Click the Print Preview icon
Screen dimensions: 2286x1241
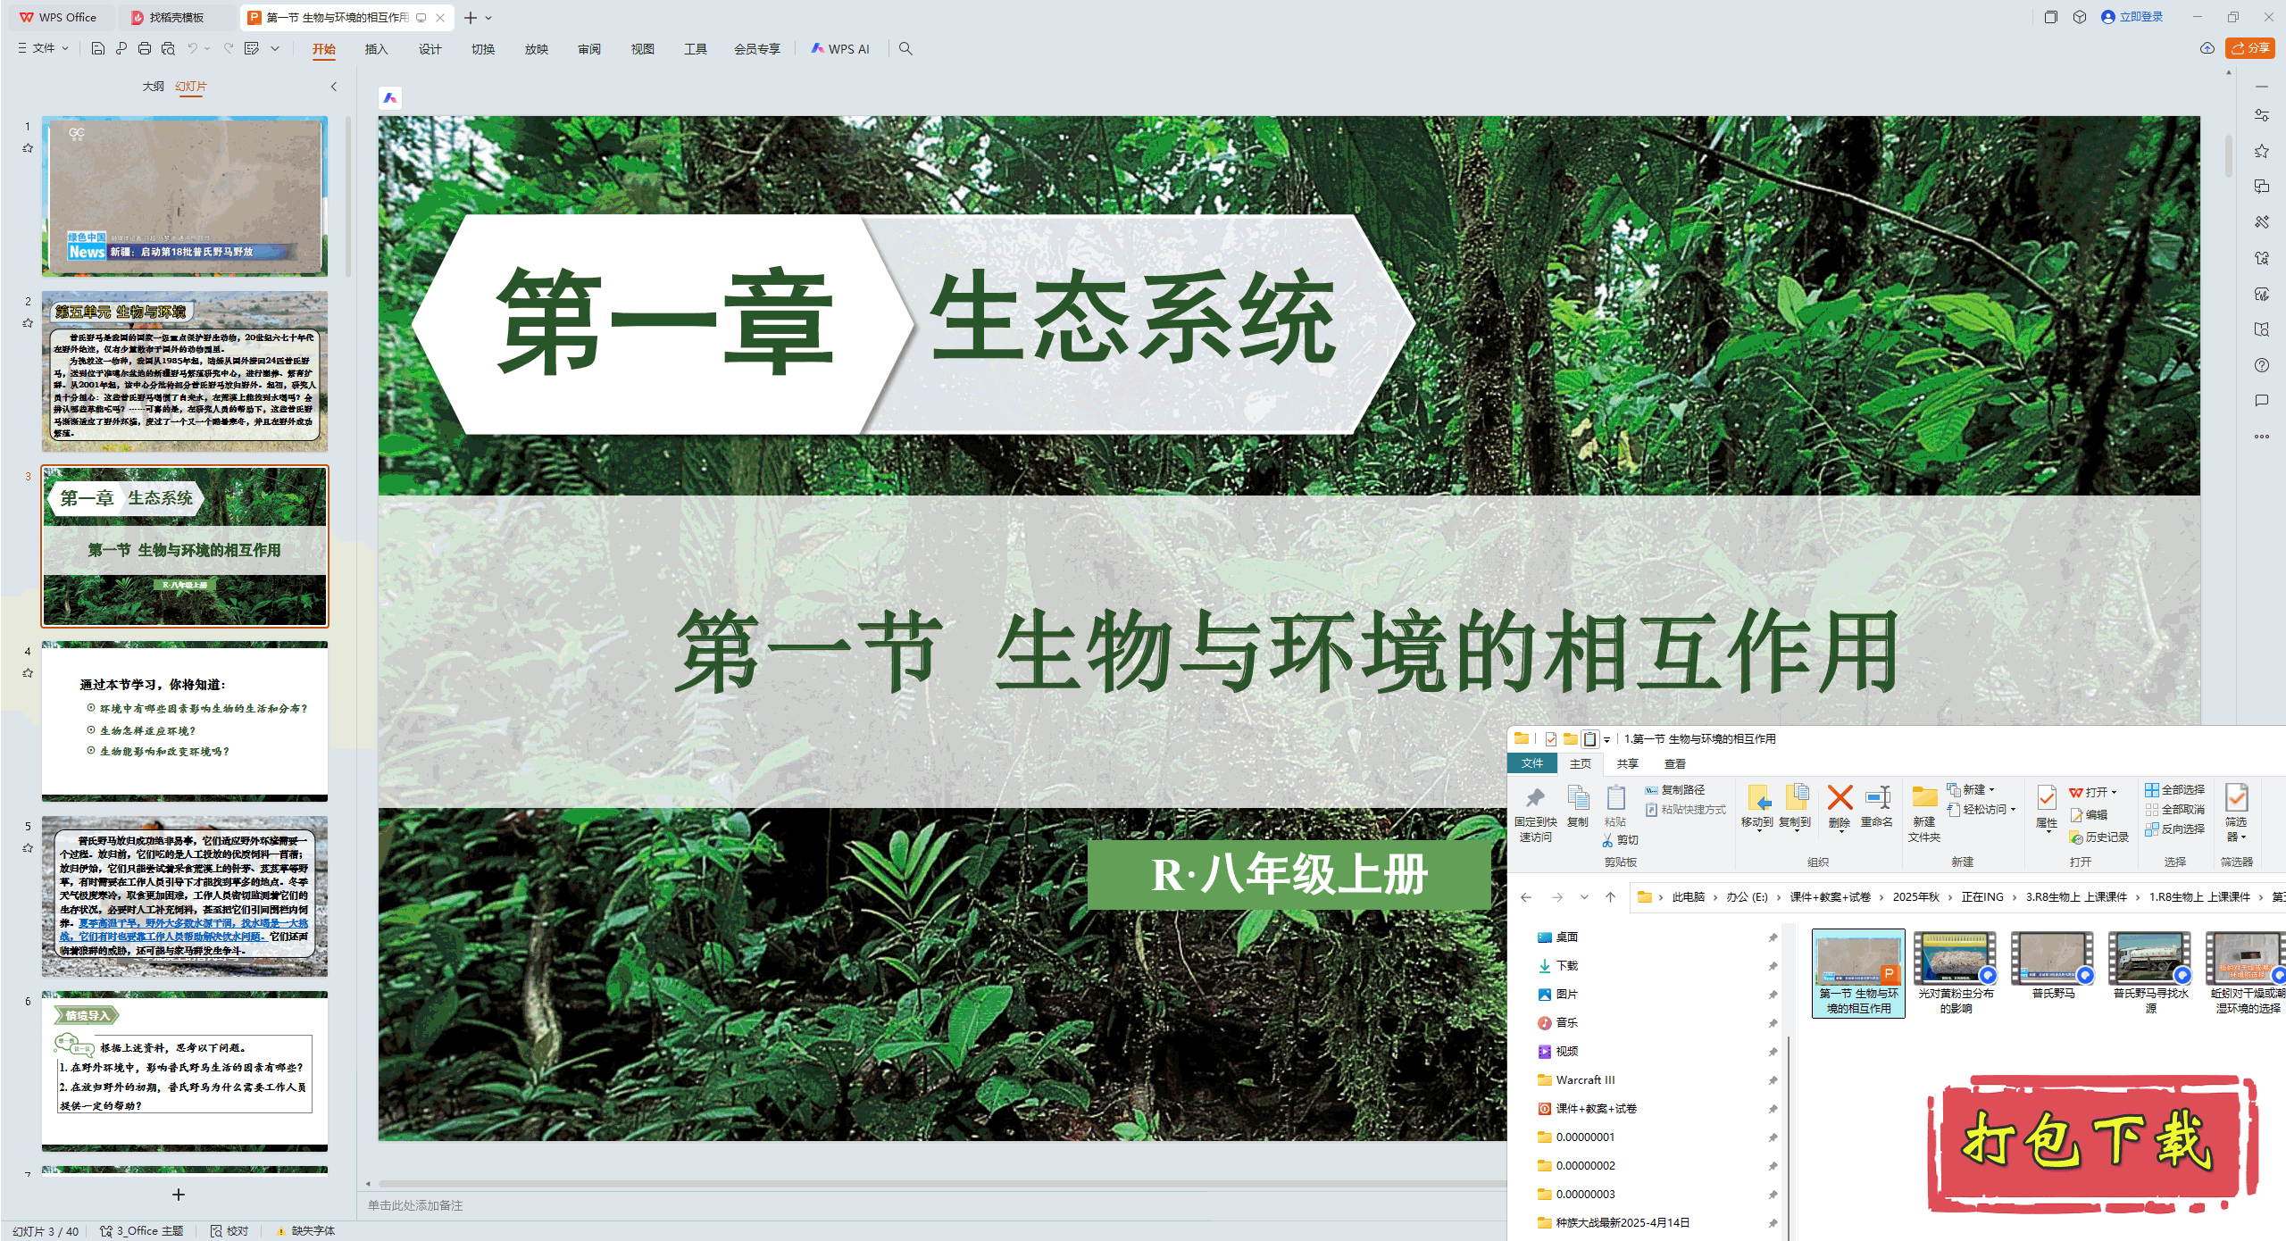(x=168, y=48)
